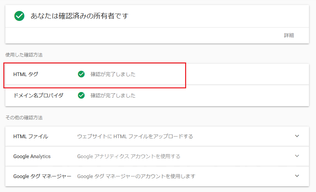Open the 詳細 link
Image resolution: width=316 pixels, height=192 pixels.
(x=289, y=35)
